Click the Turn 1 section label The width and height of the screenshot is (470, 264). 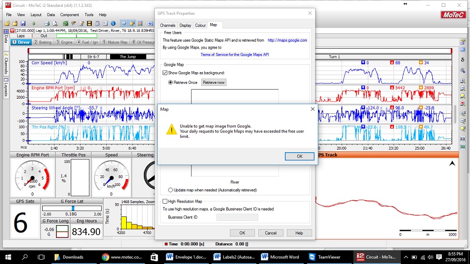[334, 56]
